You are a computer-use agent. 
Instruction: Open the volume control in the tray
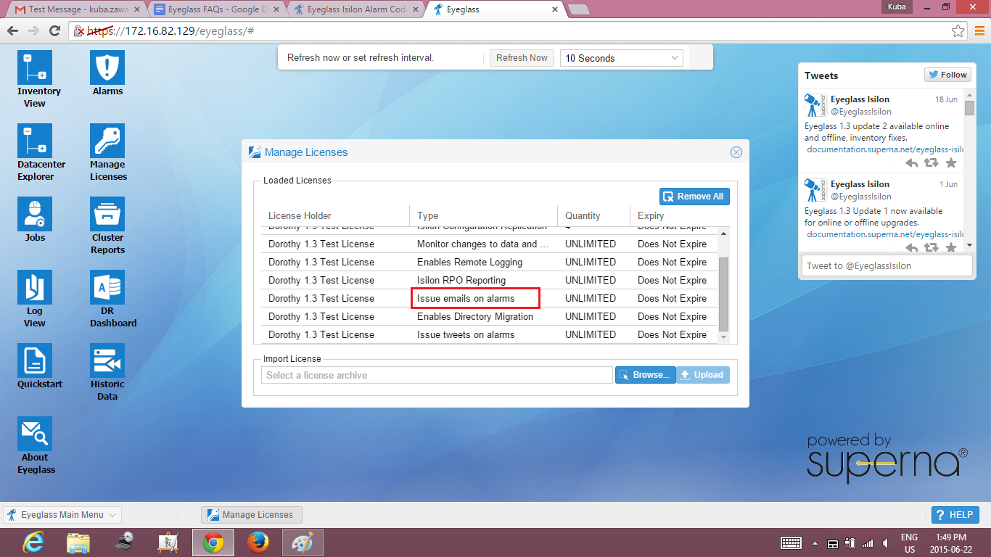[x=884, y=543]
